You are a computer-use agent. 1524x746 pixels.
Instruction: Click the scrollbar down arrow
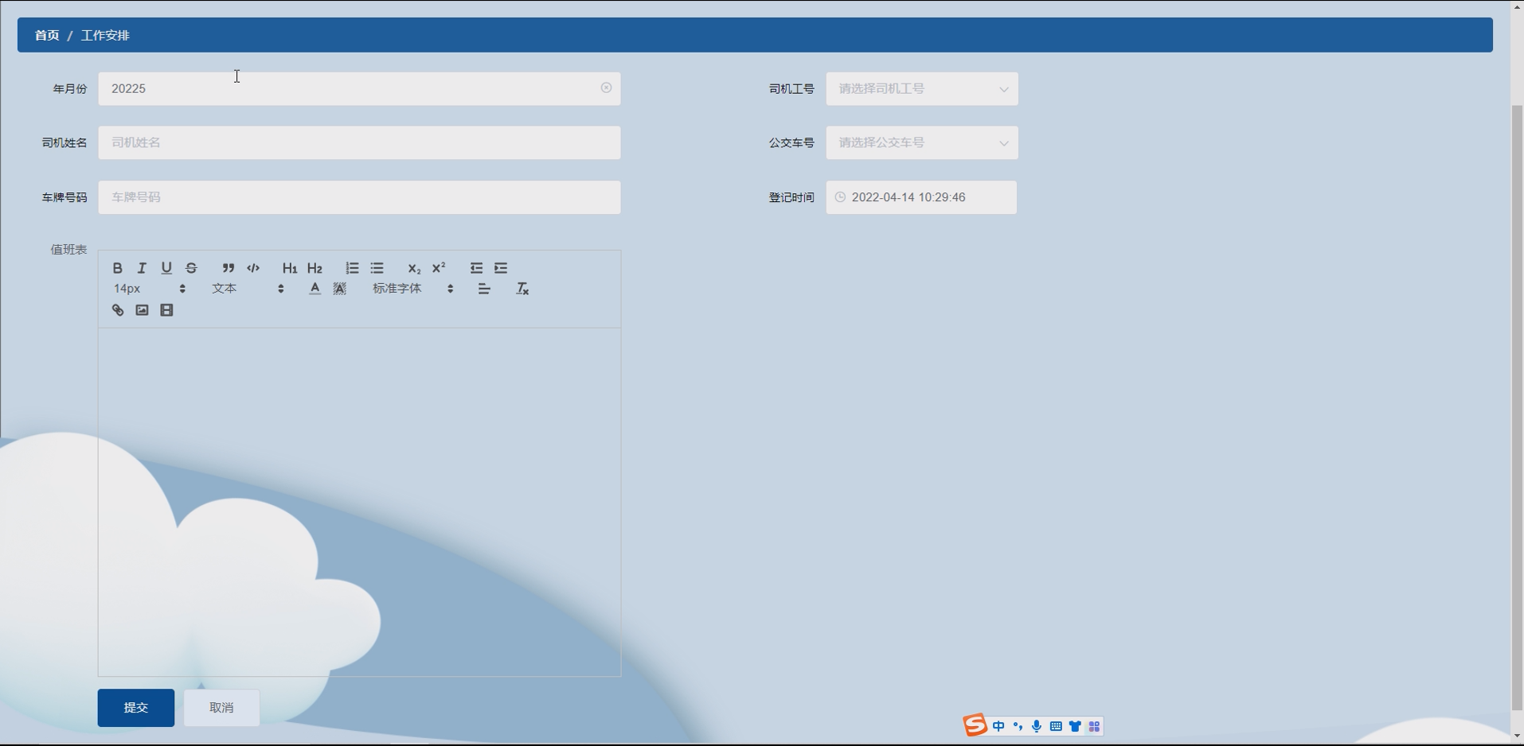coord(1518,736)
